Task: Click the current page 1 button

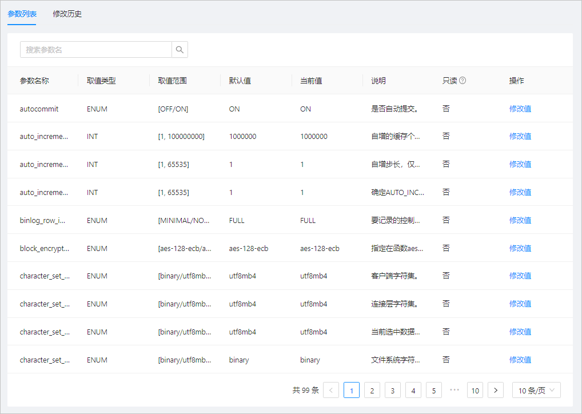Action: click(352, 390)
